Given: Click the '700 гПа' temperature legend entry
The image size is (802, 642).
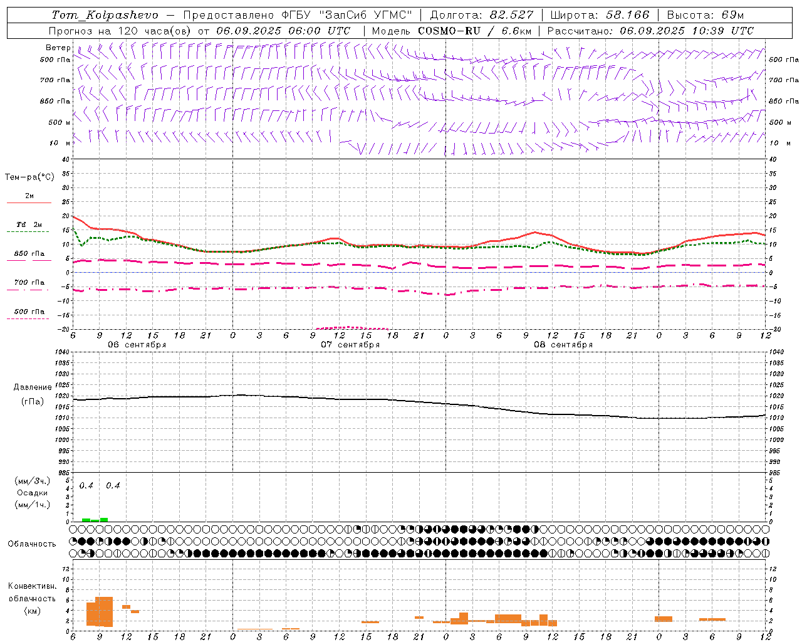Looking at the screenshot, I should (29, 283).
